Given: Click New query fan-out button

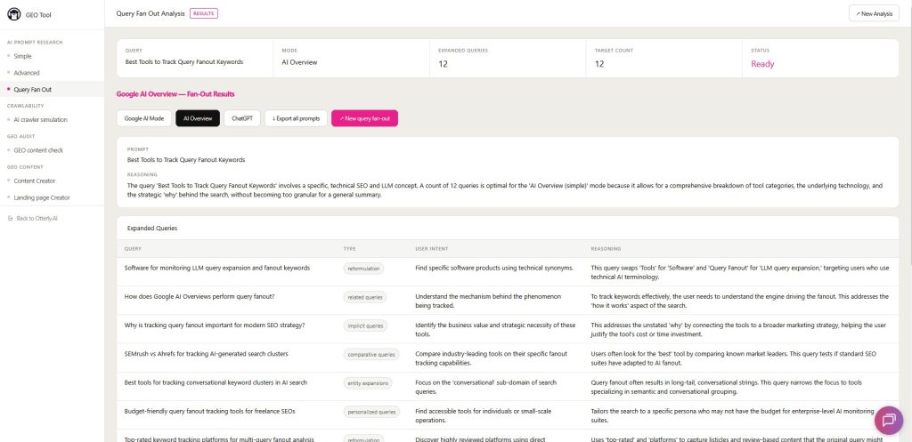Looking at the screenshot, I should click(364, 118).
